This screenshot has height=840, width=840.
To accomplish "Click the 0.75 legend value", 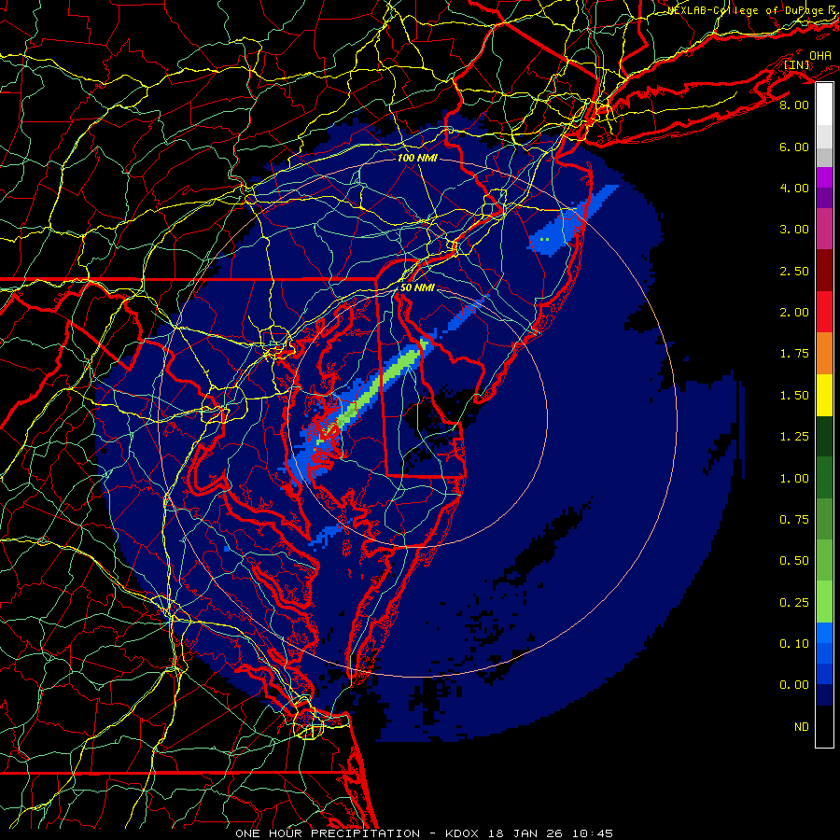I will pyautogui.click(x=794, y=520).
